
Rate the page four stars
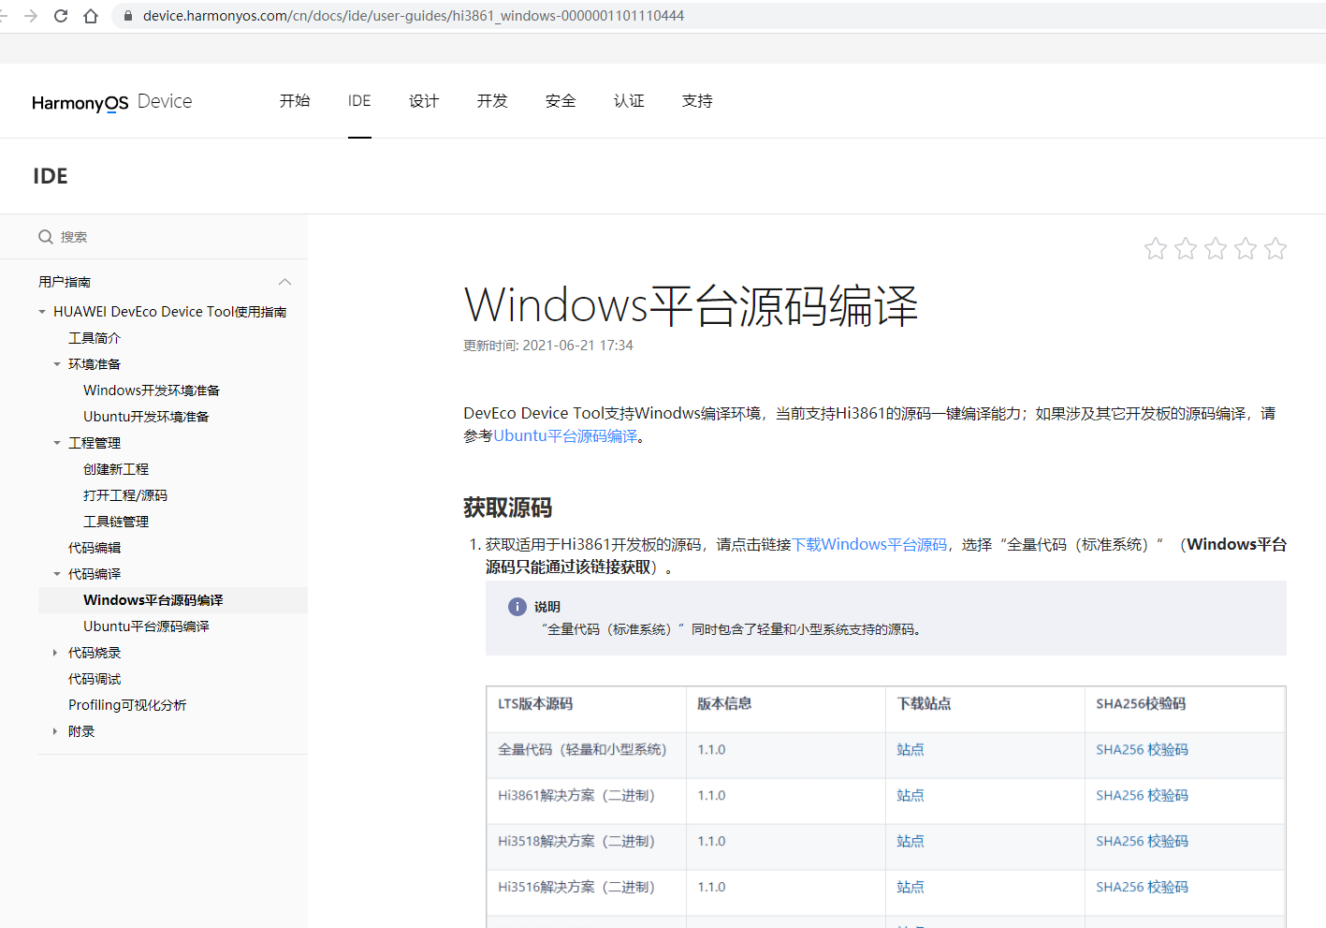[x=1246, y=248]
